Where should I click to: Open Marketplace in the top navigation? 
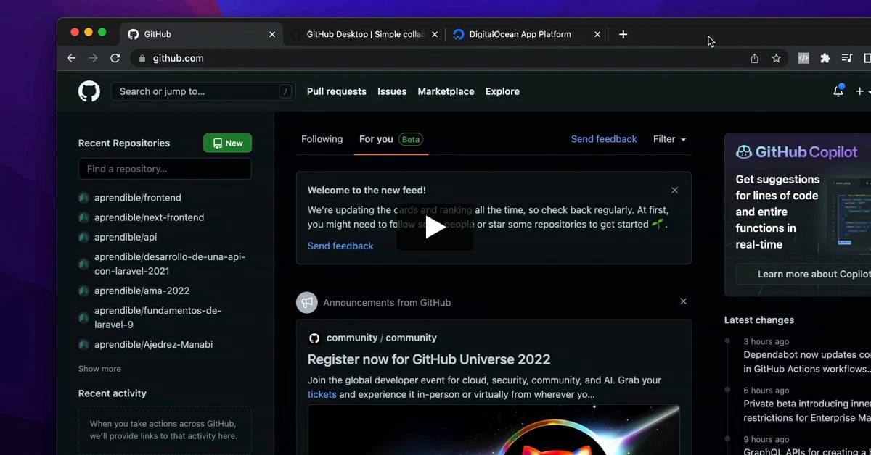pyautogui.click(x=446, y=91)
